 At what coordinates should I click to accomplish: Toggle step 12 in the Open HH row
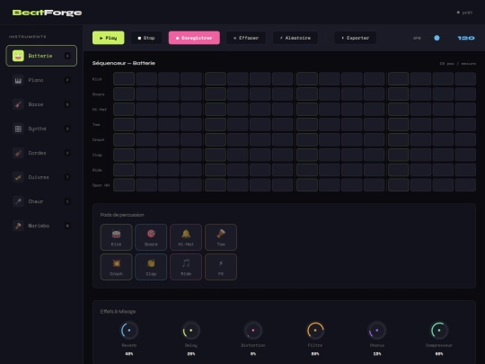[374, 185]
